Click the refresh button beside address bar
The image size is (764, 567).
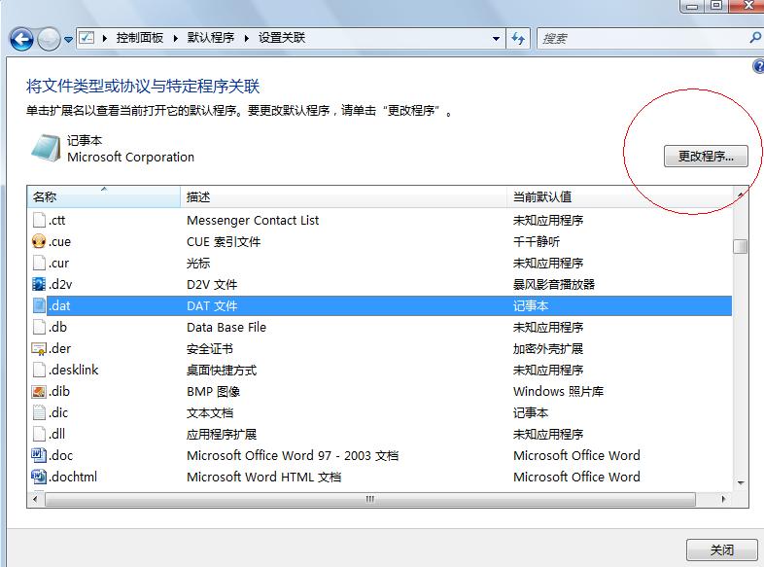(518, 38)
